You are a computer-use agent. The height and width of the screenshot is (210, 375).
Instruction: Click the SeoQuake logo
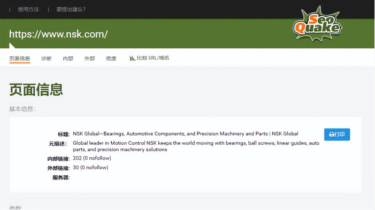316,24
